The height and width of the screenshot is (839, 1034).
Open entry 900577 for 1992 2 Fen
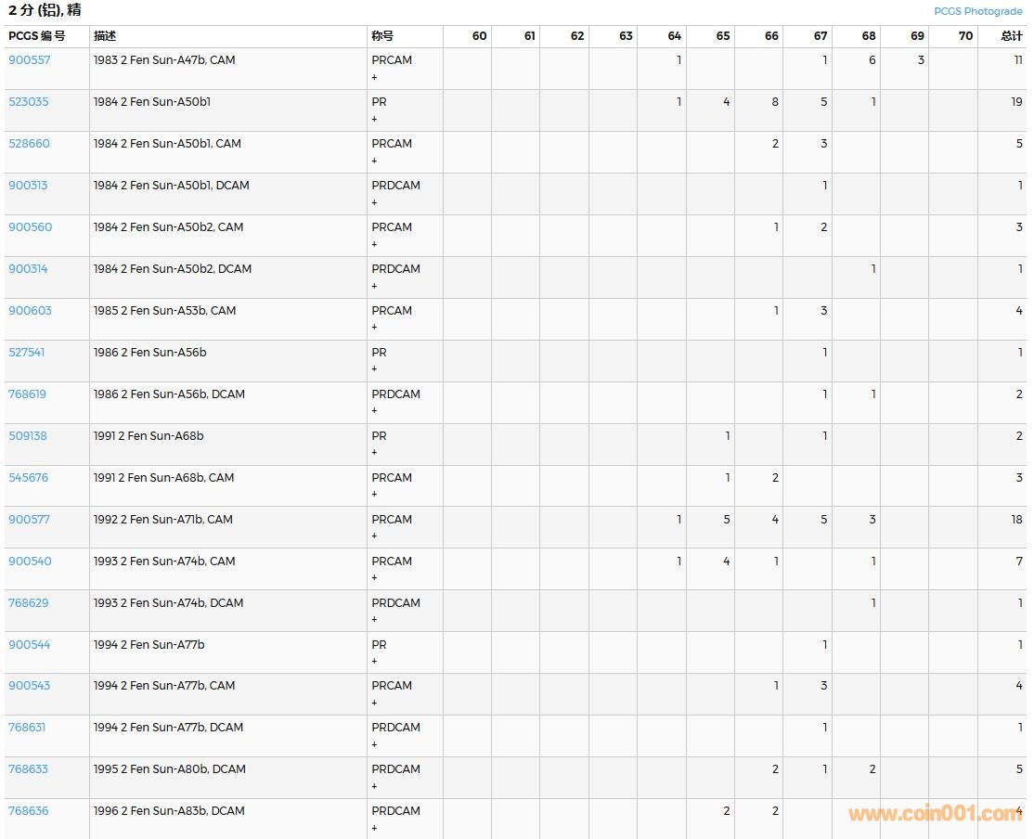[x=30, y=520]
